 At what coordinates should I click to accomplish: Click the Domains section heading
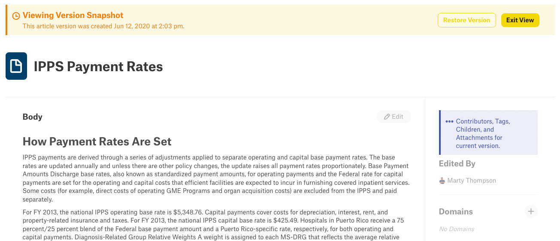click(456, 211)
